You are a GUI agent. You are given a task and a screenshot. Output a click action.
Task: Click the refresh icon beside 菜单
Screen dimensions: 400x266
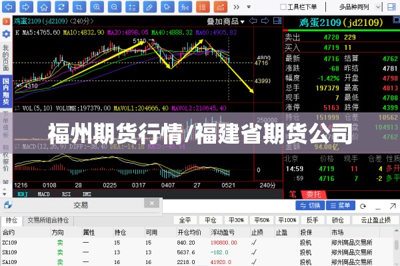tap(363, 206)
